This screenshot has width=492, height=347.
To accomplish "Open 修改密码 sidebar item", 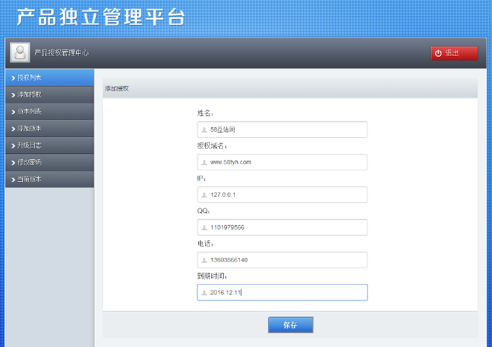I will tap(50, 162).
